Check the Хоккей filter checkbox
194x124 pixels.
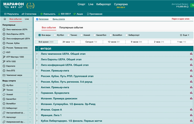[81, 35]
